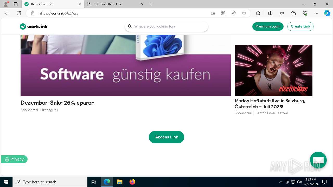The height and width of the screenshot is (187, 333).
Task: Open a new browser tab
Action: (x=151, y=4)
